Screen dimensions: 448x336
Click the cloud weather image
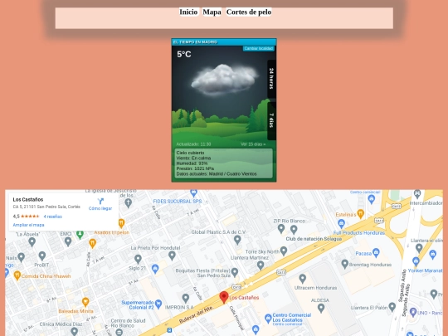[224, 80]
